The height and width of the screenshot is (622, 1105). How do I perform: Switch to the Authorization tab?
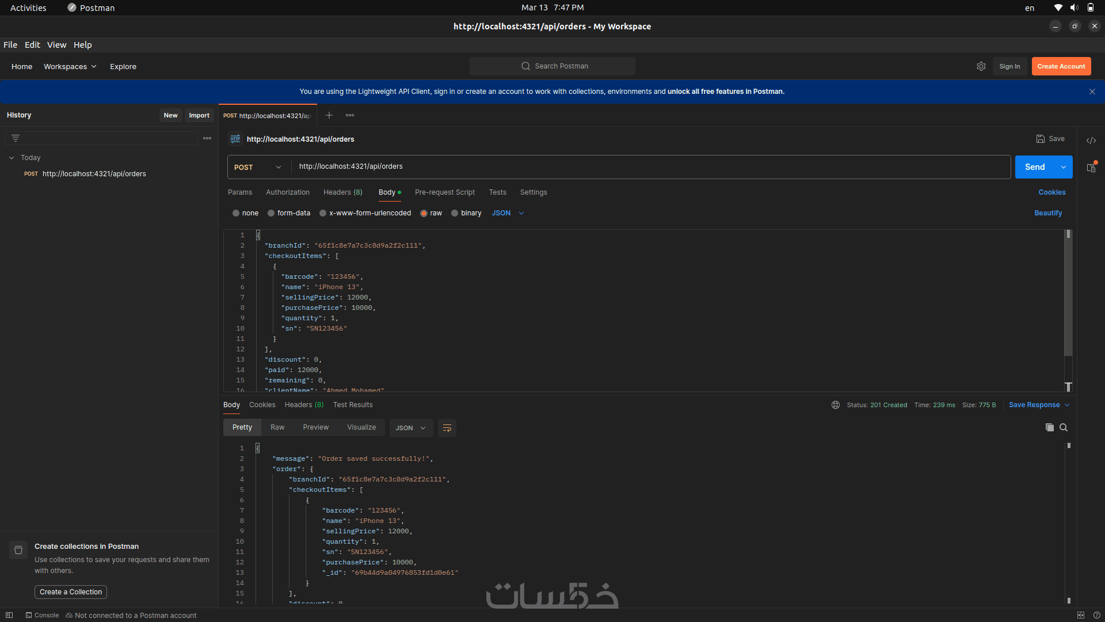[x=287, y=192]
